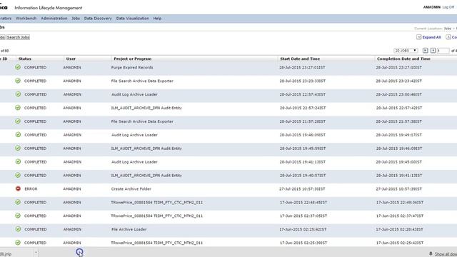Click red error icon for Create Archive Folder
Image resolution: width=457 pixels, height=257 pixels.
[x=18, y=188]
